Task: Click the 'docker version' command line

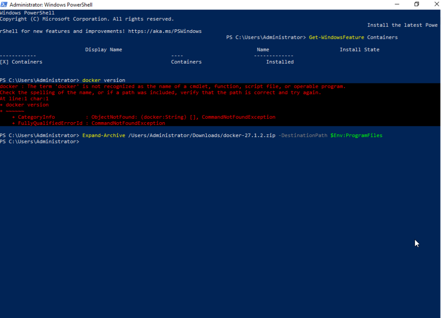Action: click(x=103, y=80)
